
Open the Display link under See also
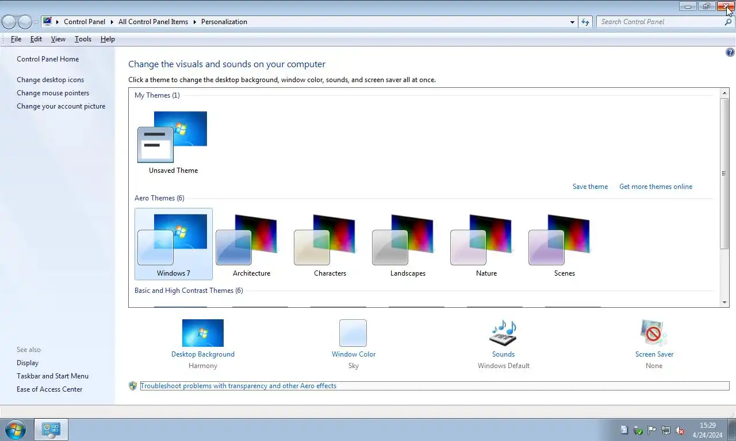tap(28, 363)
